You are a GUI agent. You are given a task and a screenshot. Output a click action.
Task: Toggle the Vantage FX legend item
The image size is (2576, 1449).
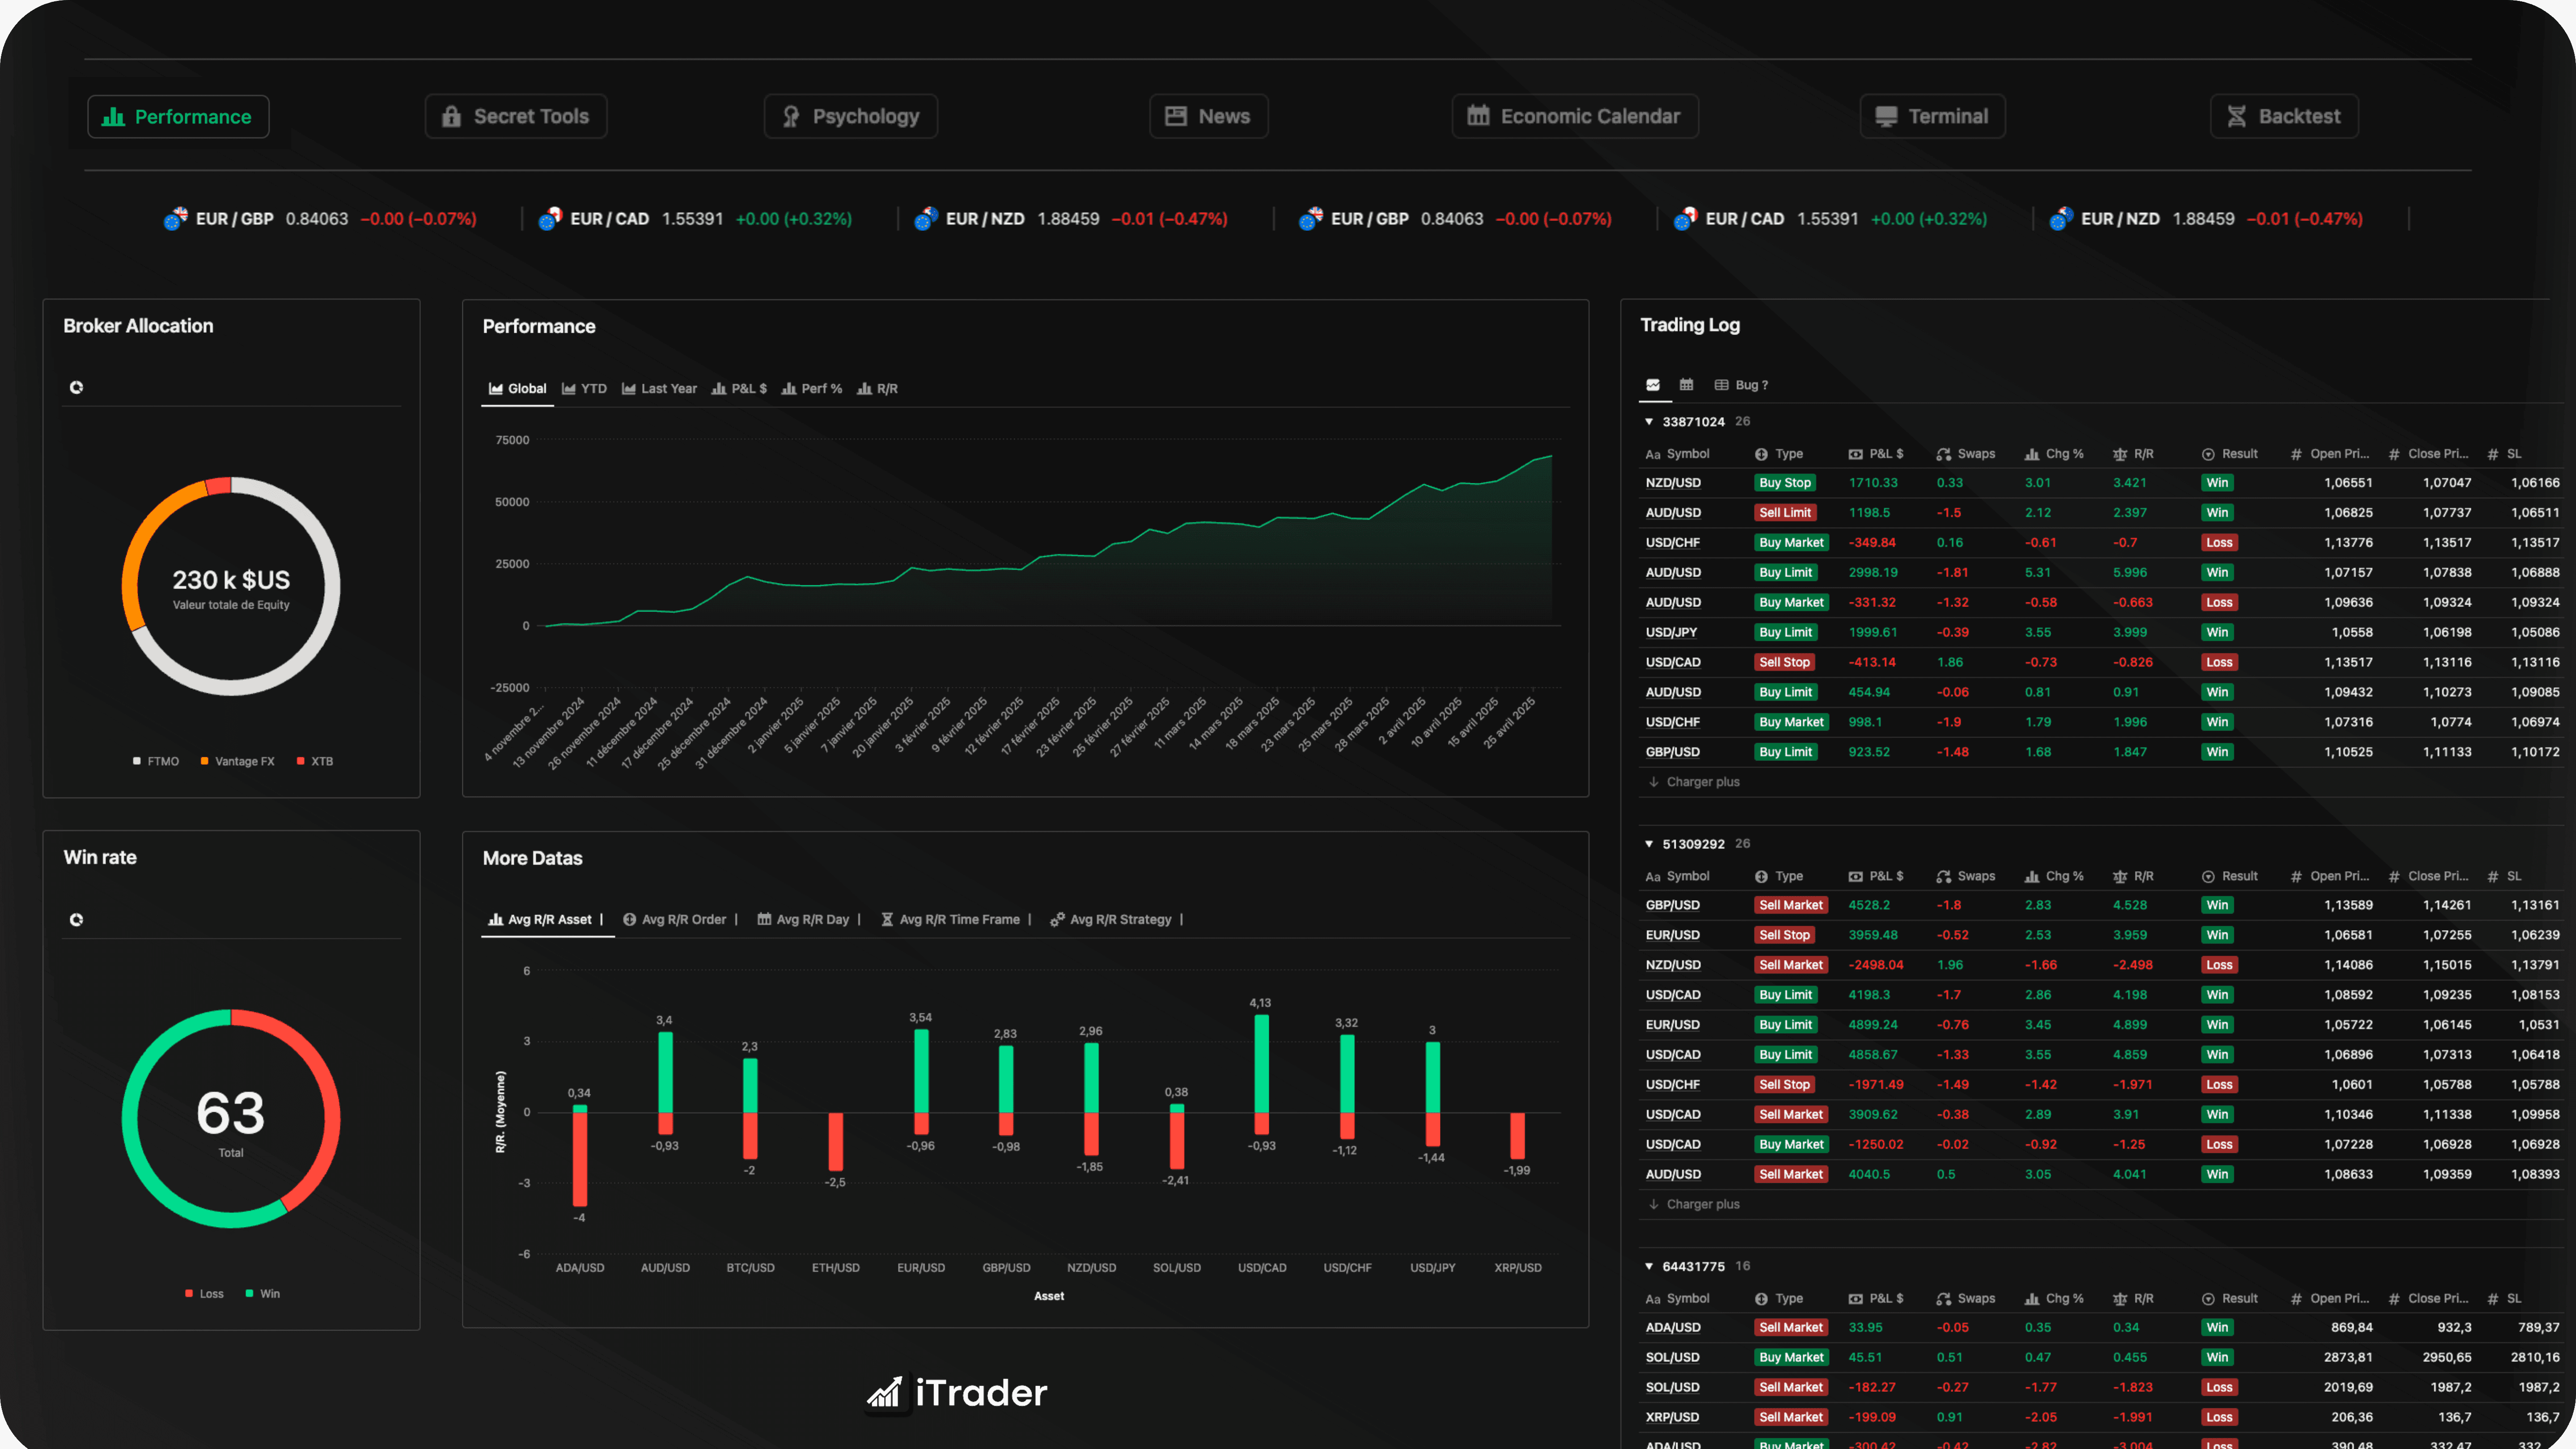(238, 761)
